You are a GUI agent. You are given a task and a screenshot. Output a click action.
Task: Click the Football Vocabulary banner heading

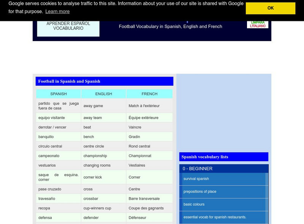(170, 27)
